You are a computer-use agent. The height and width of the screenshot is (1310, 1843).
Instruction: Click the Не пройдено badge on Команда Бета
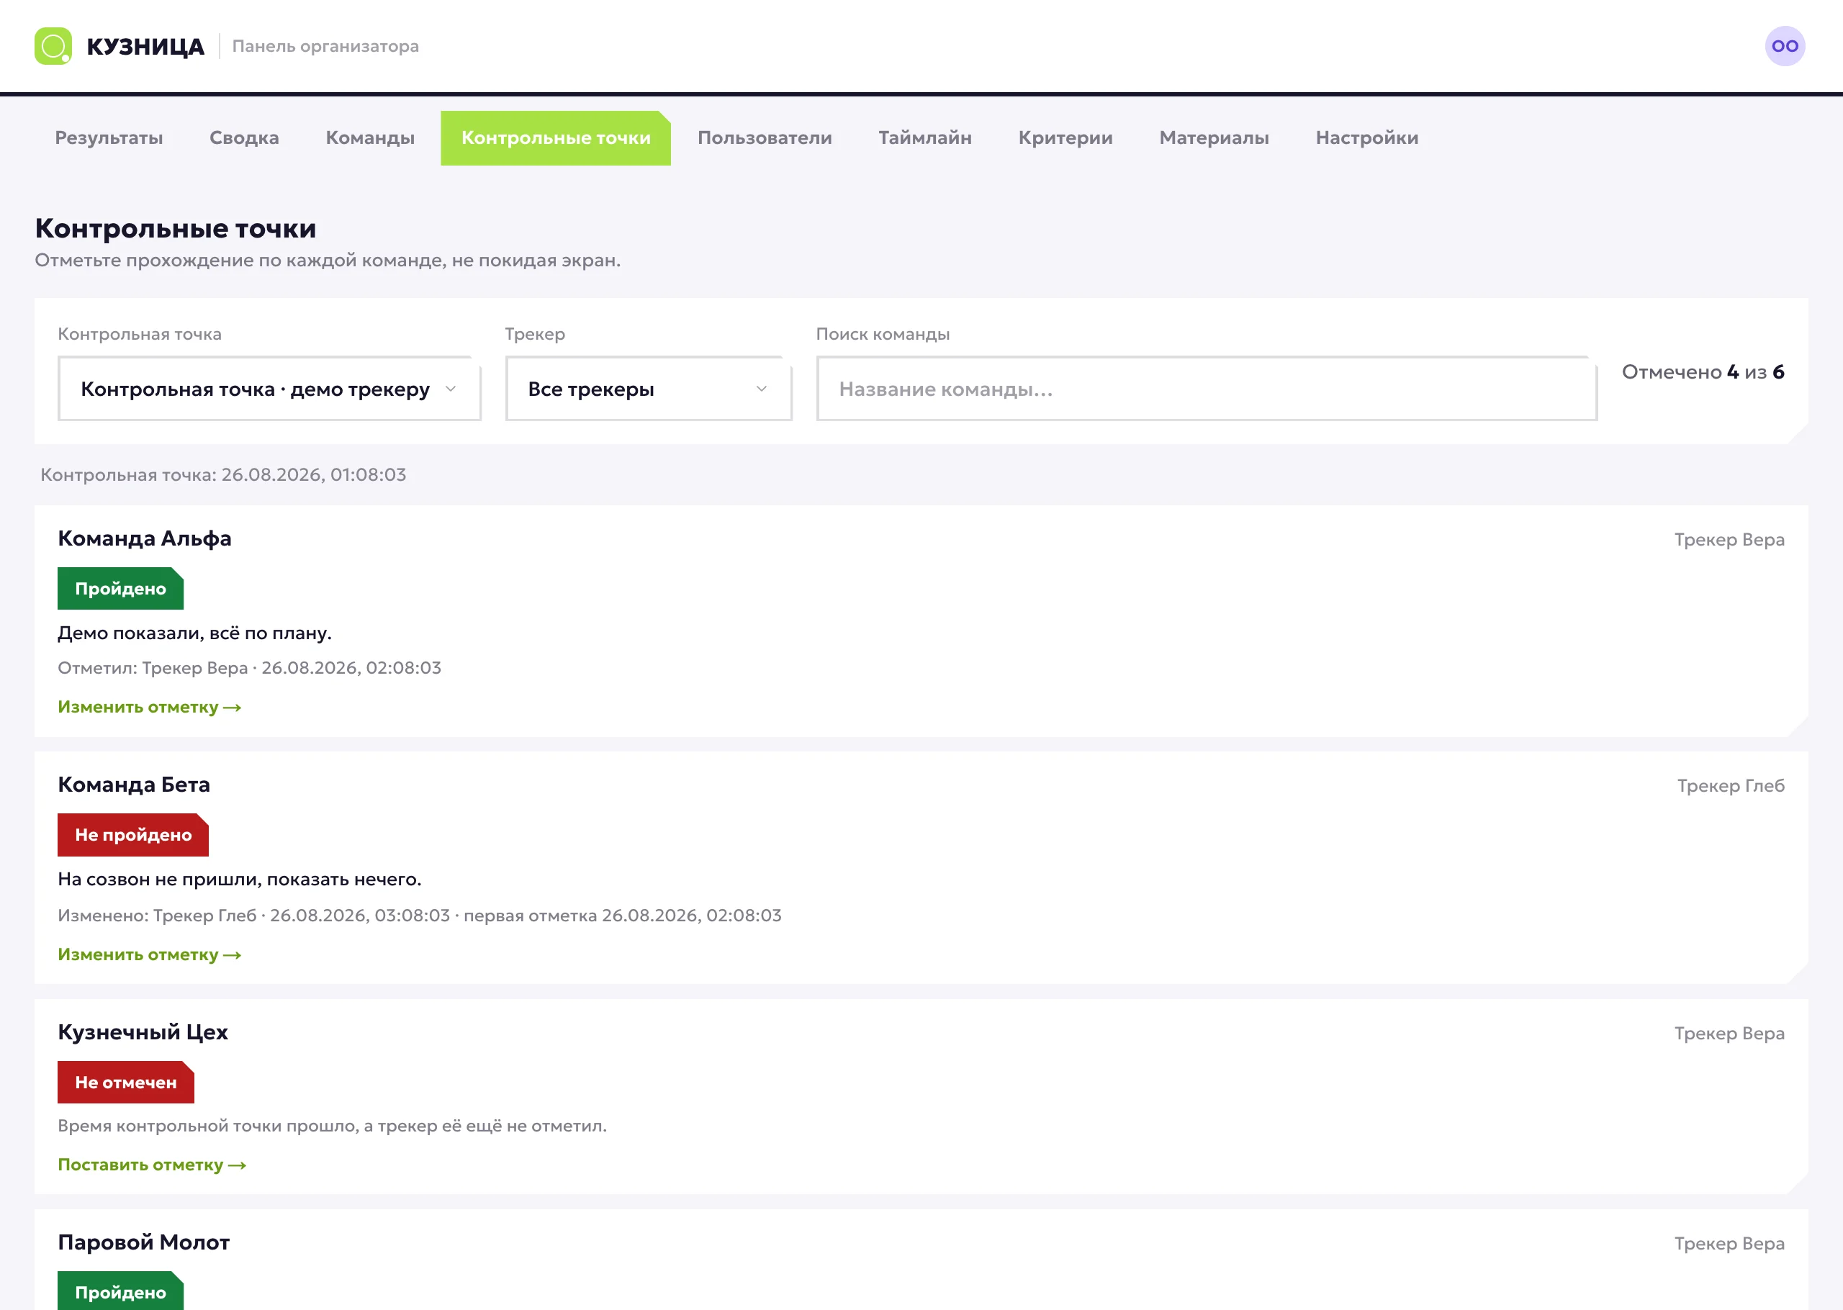(133, 835)
